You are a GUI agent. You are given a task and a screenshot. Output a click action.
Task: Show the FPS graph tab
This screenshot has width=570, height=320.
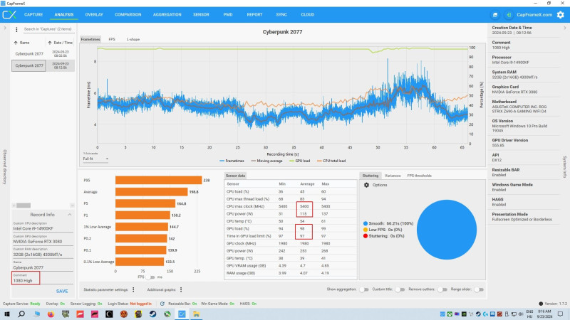(112, 39)
